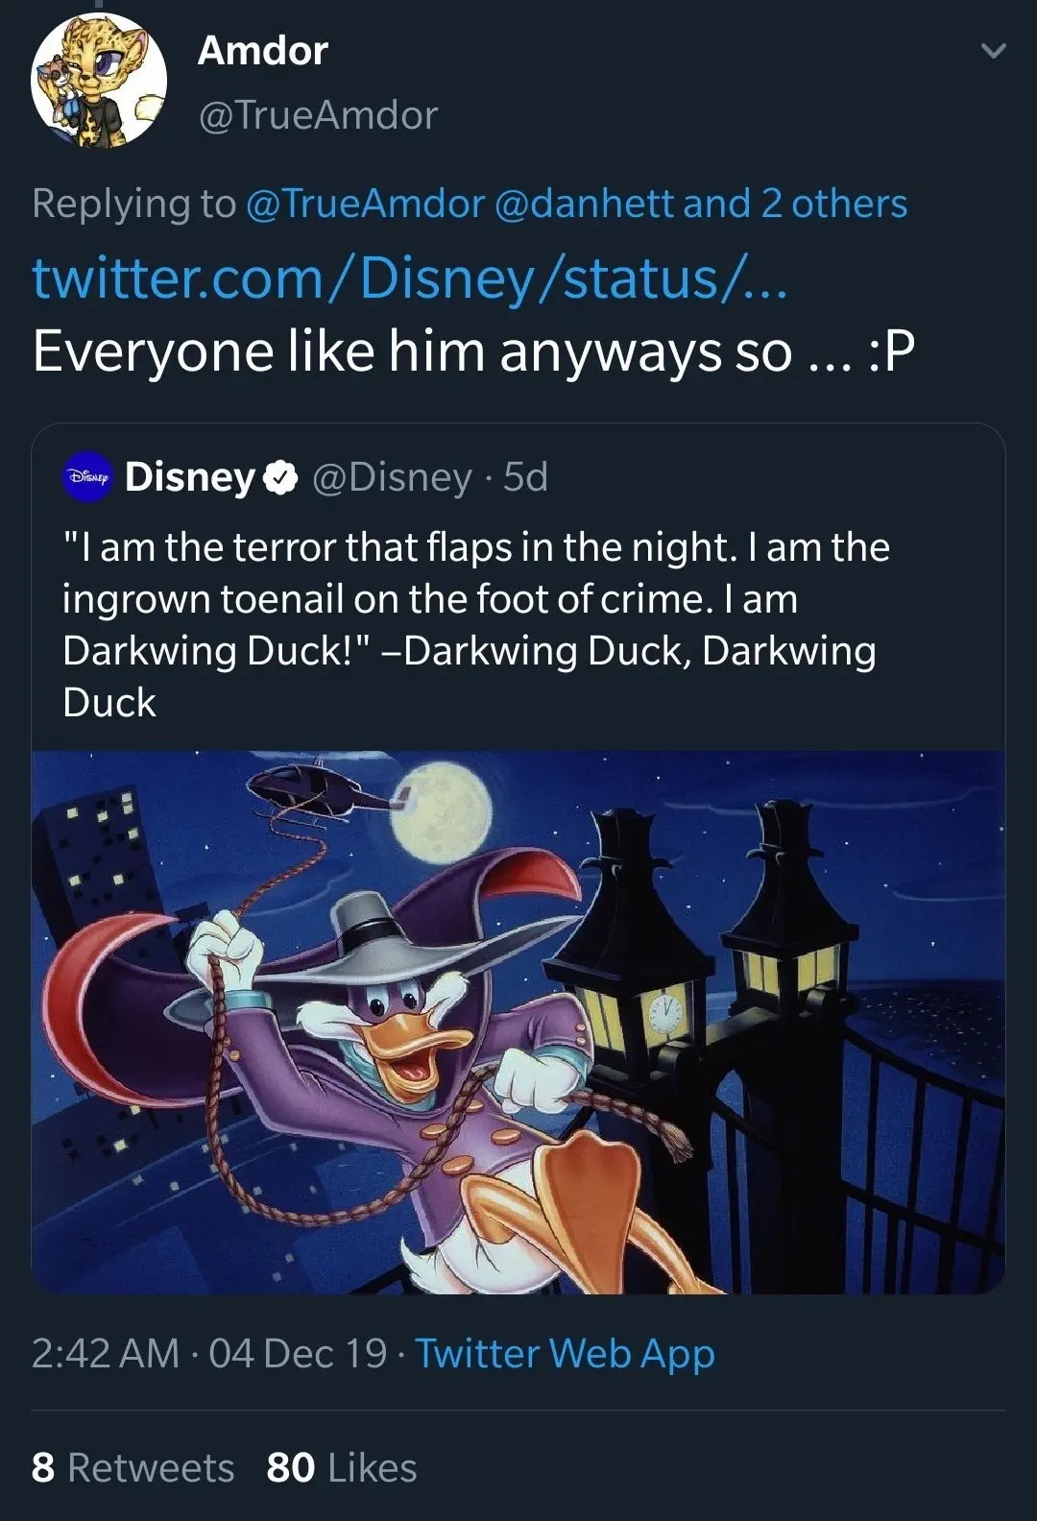Click the Disney logo avatar in quoted tweet
The image size is (1037, 1521).
coord(87,476)
